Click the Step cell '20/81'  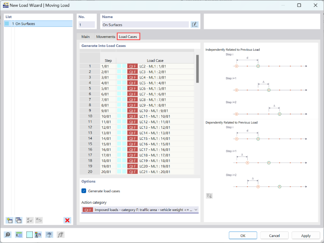(x=108, y=172)
